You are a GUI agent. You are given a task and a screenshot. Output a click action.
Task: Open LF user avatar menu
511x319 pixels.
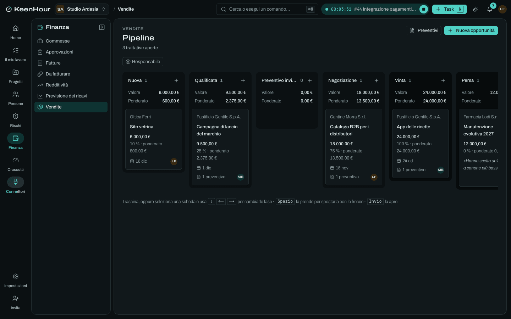502,9
